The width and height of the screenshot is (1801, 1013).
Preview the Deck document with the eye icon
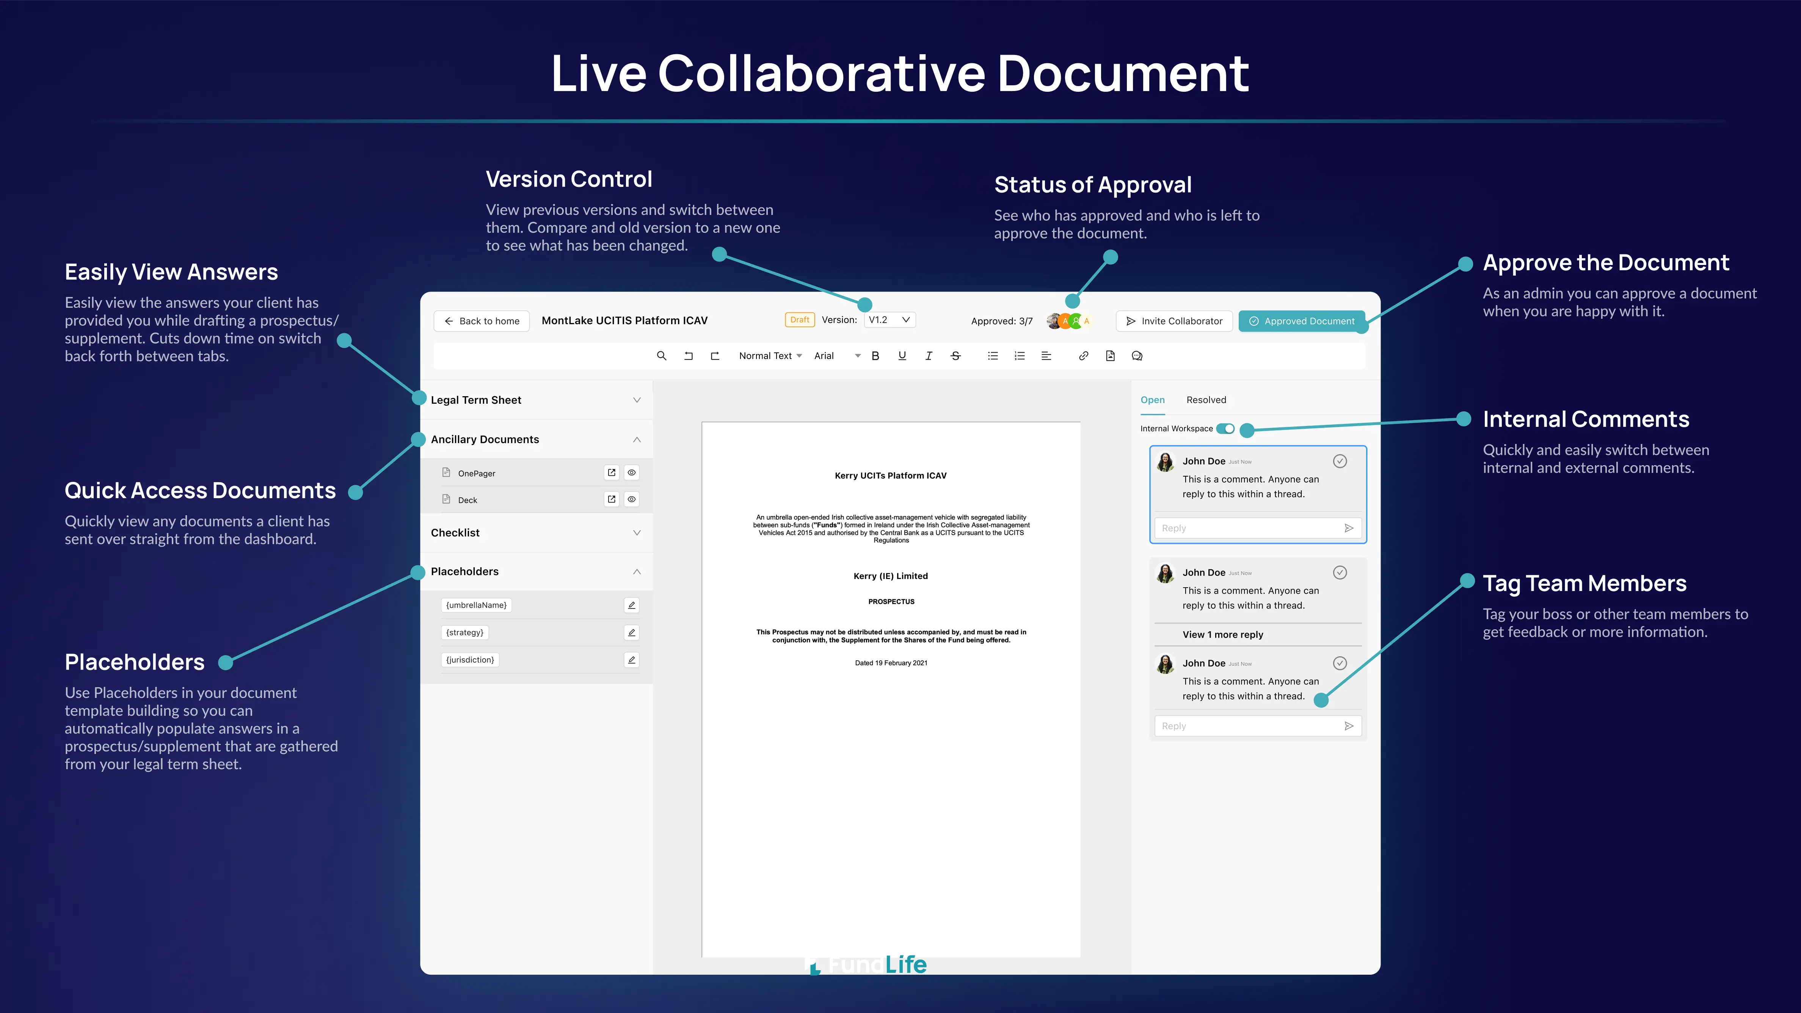pyautogui.click(x=631, y=499)
